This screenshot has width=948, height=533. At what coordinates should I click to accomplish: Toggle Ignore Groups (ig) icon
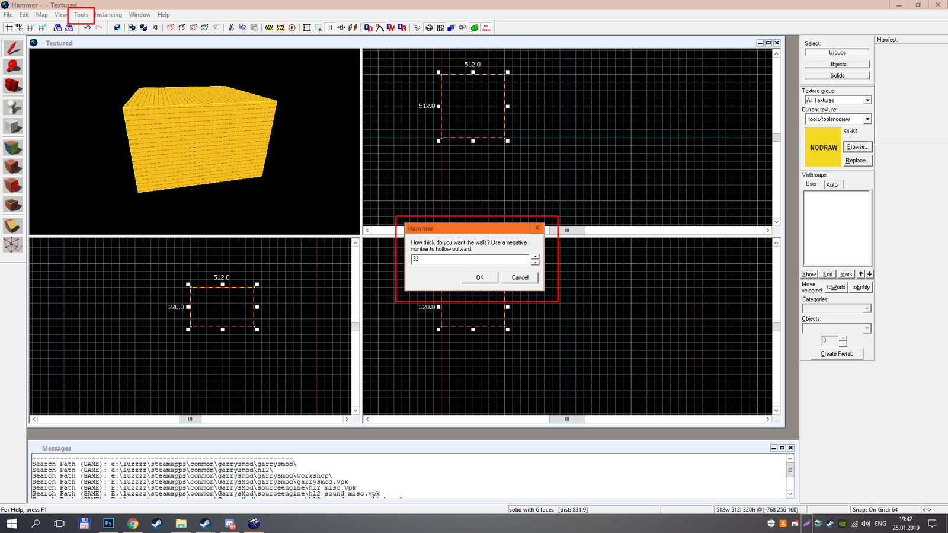coord(155,27)
